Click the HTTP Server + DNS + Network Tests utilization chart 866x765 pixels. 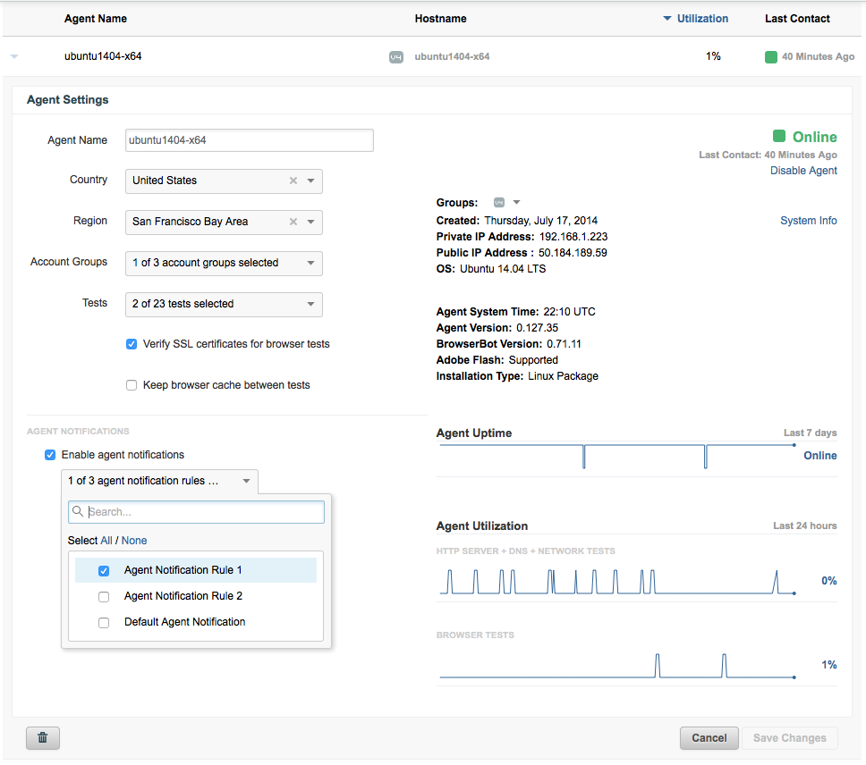click(617, 581)
